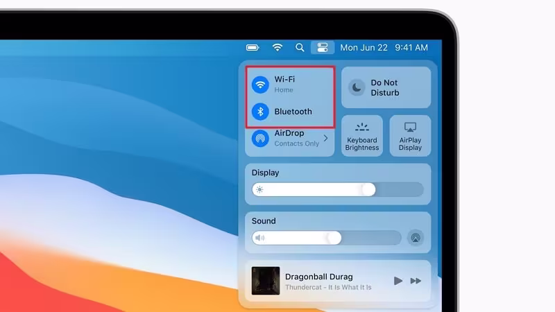Click the Contacts Only AirDrop status
This screenshot has height=312, width=555.
coord(297,144)
